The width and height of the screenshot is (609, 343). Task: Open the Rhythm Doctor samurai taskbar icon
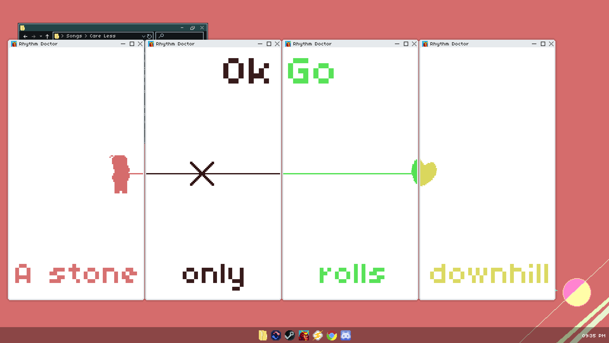(x=304, y=335)
